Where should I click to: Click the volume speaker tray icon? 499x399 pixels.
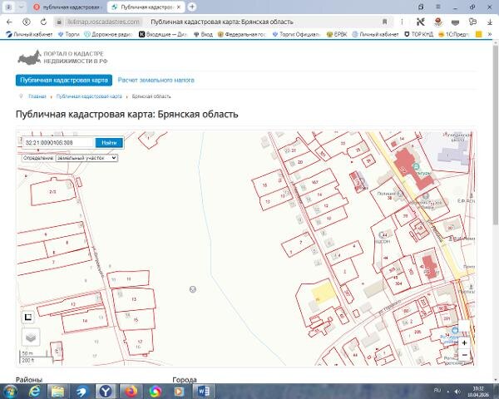pyautogui.click(x=457, y=392)
